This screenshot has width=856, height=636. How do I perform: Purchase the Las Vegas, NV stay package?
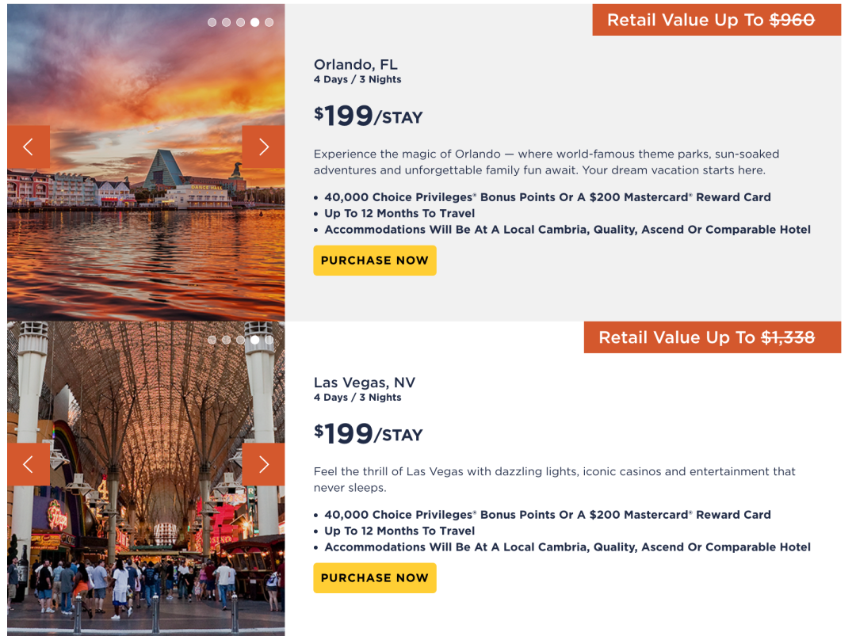click(x=375, y=577)
